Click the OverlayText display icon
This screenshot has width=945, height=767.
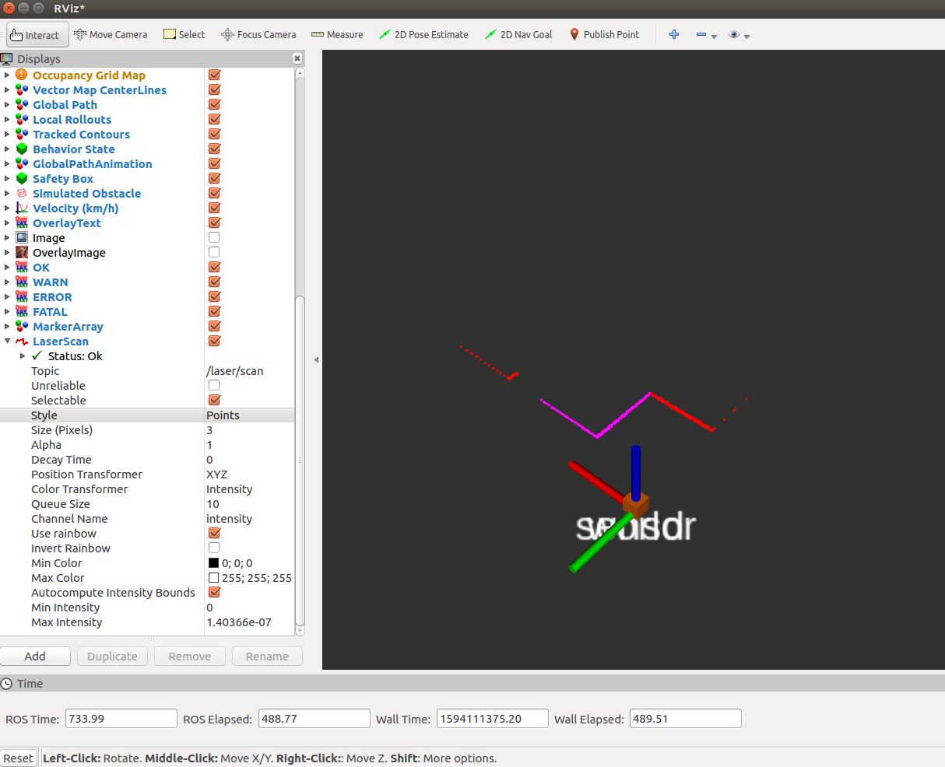tap(22, 223)
